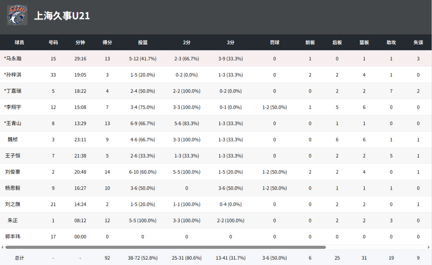
Task: Click 魏桢's minutes 23:11
Action: tap(80, 140)
